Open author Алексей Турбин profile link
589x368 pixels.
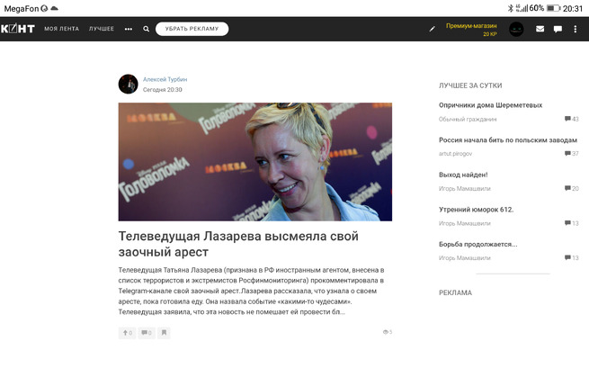pos(165,79)
